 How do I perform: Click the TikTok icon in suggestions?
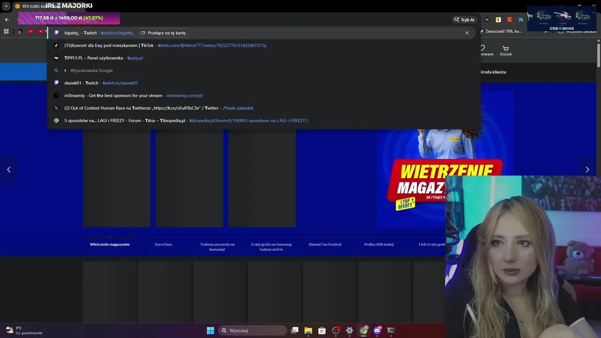tap(56, 46)
